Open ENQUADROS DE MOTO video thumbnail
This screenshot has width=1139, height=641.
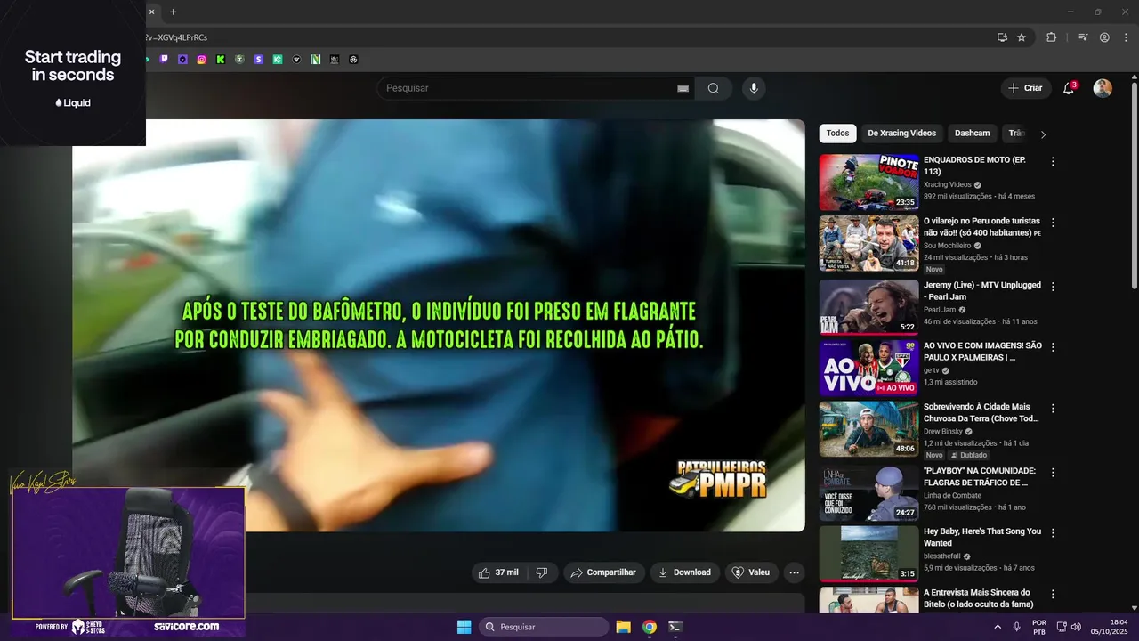coord(868,183)
